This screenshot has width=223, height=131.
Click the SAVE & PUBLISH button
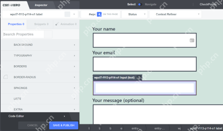point(64,125)
